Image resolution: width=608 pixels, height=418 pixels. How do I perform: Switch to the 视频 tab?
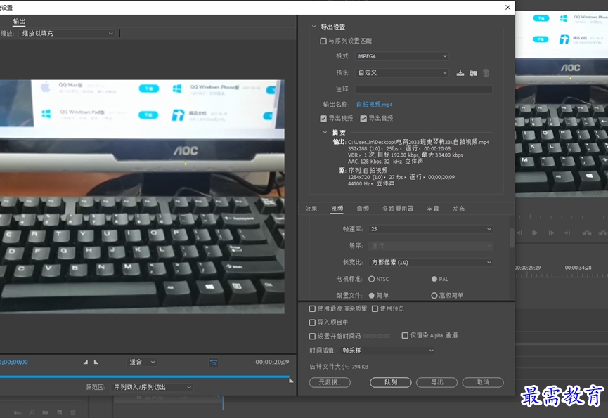(337, 209)
